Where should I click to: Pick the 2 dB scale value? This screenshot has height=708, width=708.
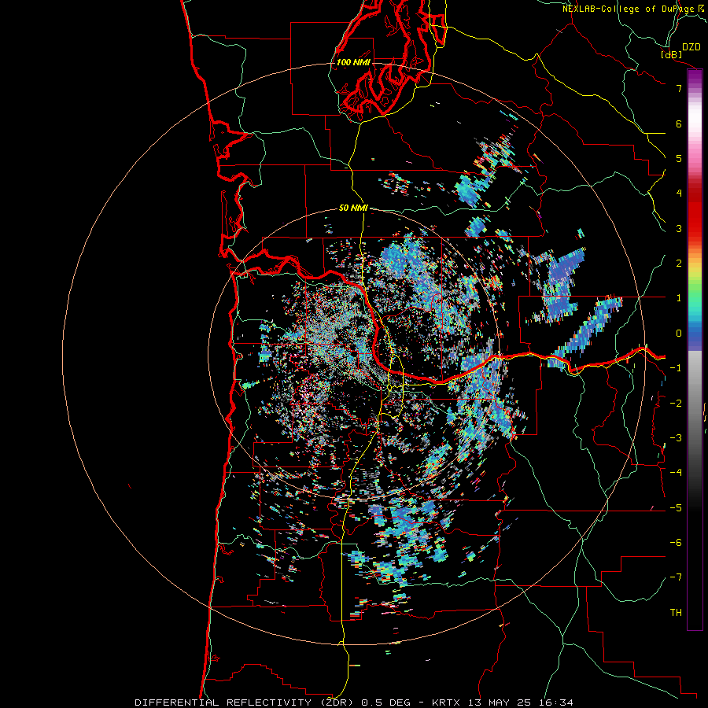(679, 264)
